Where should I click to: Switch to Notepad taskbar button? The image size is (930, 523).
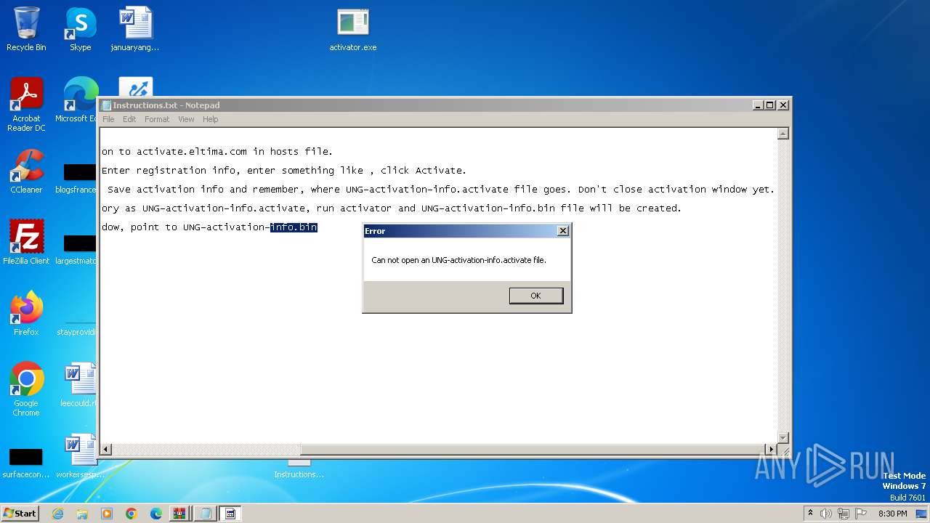point(206,514)
